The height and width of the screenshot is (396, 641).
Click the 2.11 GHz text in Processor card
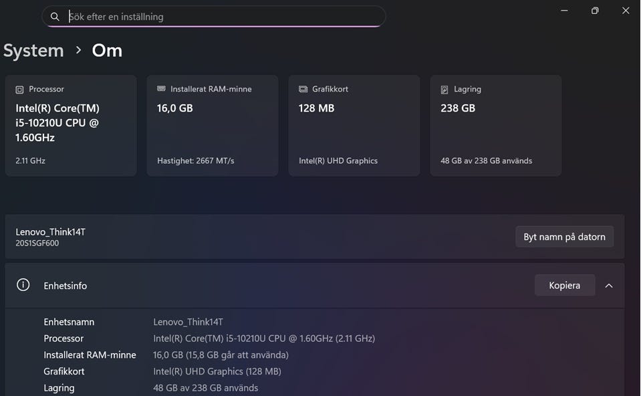click(30, 161)
